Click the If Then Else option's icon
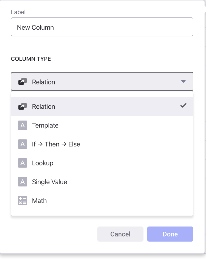Screen dimensions: 206x259 coord(22,144)
